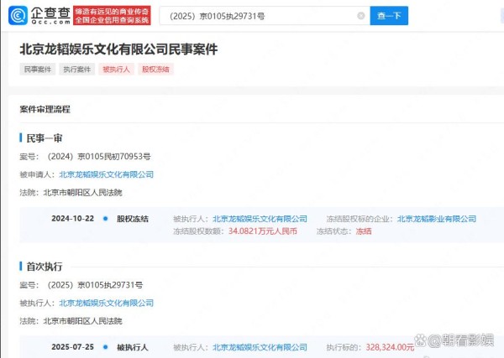Click case number (2025)京0105执29731号 under 首次执行
Viewport: 504px width, 358px height.
(95, 285)
